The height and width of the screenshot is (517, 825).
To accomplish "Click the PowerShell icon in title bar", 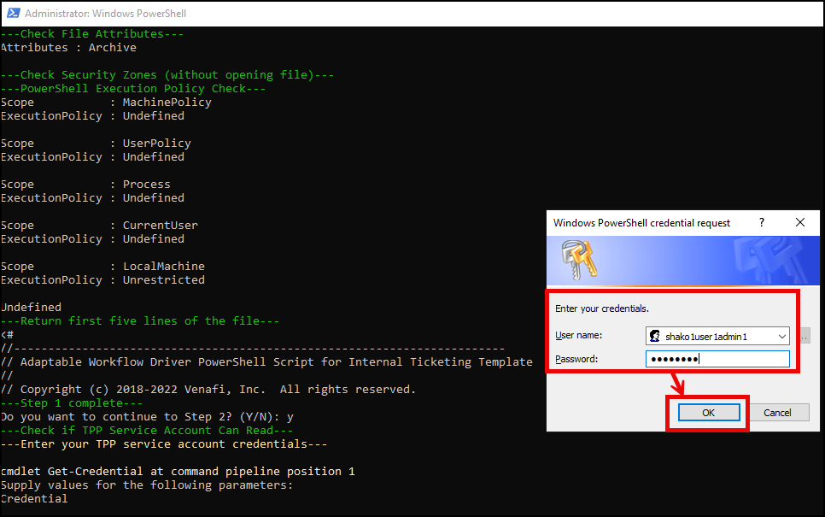I will (x=13, y=13).
